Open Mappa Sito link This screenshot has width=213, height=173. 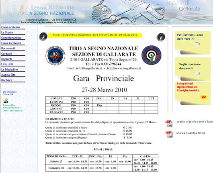click(8, 75)
